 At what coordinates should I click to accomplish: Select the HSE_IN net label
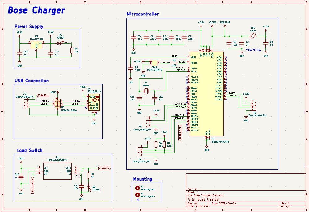point(179,68)
